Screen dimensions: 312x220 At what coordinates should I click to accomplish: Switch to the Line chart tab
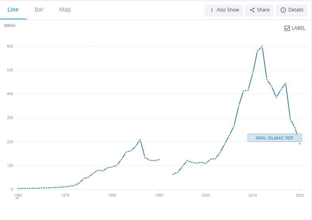click(13, 10)
